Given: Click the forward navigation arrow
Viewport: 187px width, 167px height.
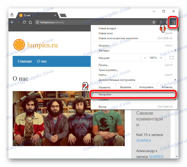Looking at the screenshot, I should click(18, 22).
